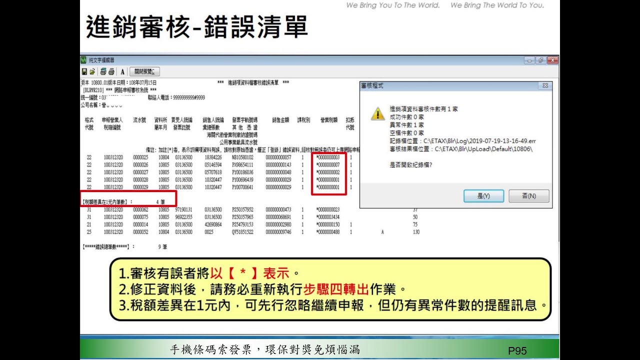Image resolution: width=640 pixels, height=360 pixels.
Task: Click tax amount *0000000007
Action: pyautogui.click(x=328, y=165)
